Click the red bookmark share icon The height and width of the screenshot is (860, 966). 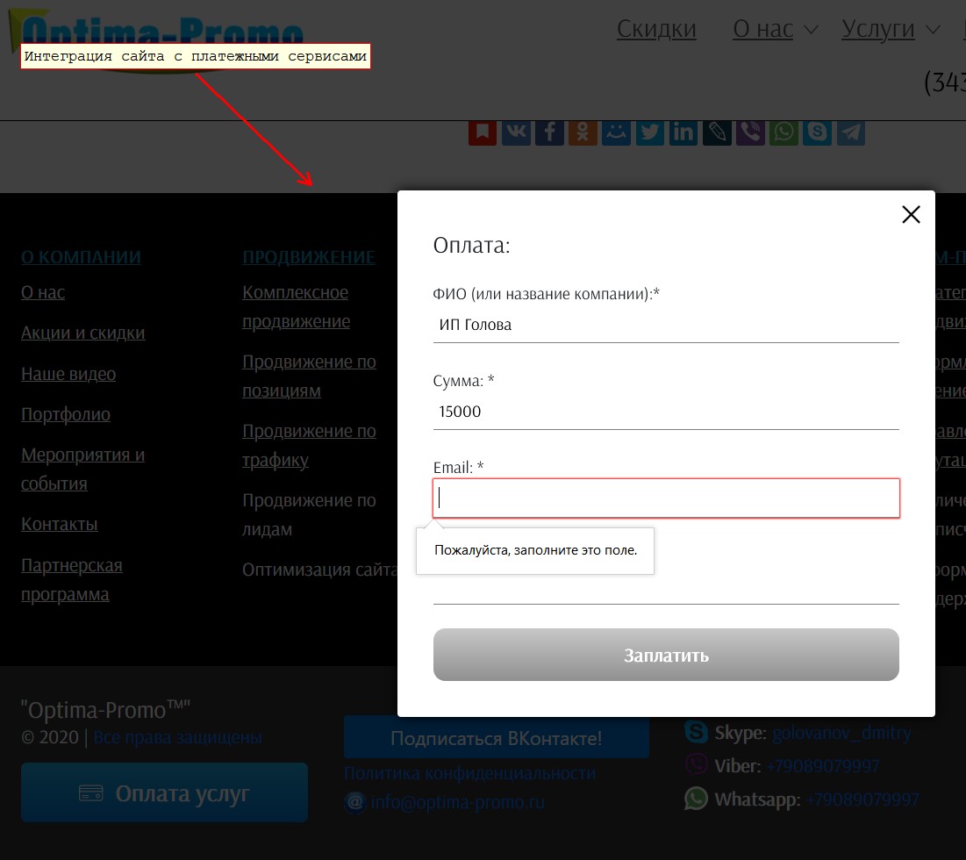[x=483, y=132]
